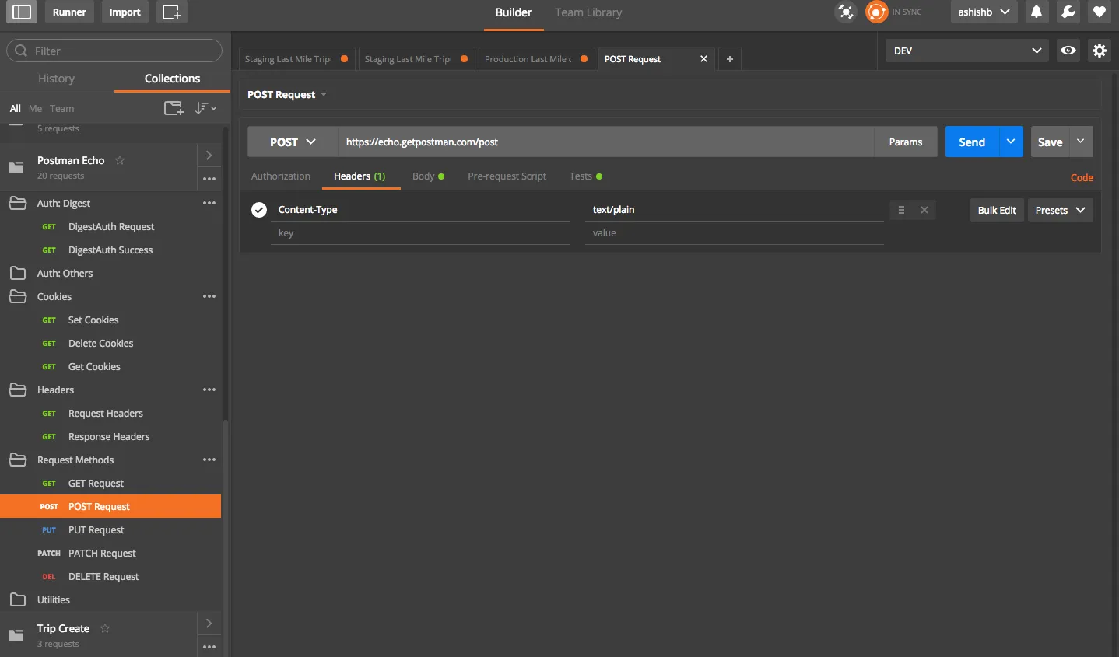Open settings wrench icon

click(x=1068, y=12)
